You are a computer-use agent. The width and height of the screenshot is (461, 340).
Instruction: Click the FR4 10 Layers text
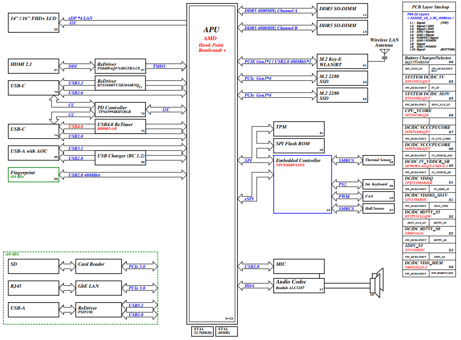click(418, 14)
